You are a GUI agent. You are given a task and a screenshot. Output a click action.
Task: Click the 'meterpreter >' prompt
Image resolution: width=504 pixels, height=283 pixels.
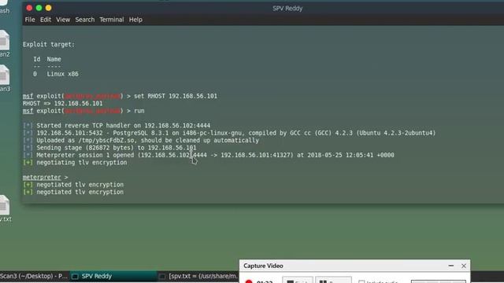46,177
